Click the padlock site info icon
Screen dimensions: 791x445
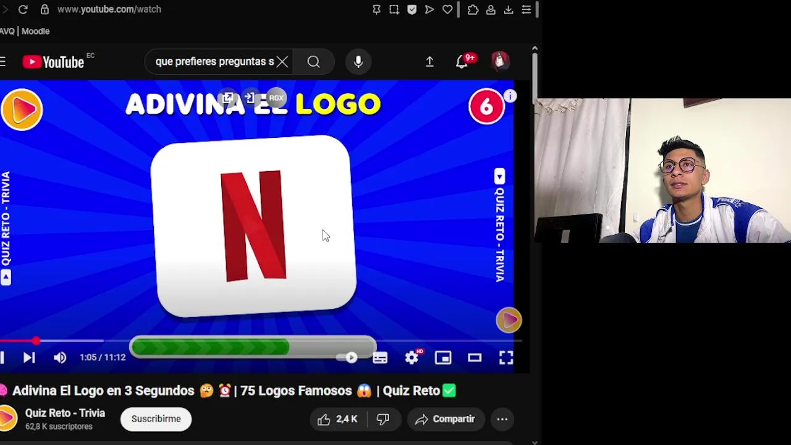click(x=44, y=9)
